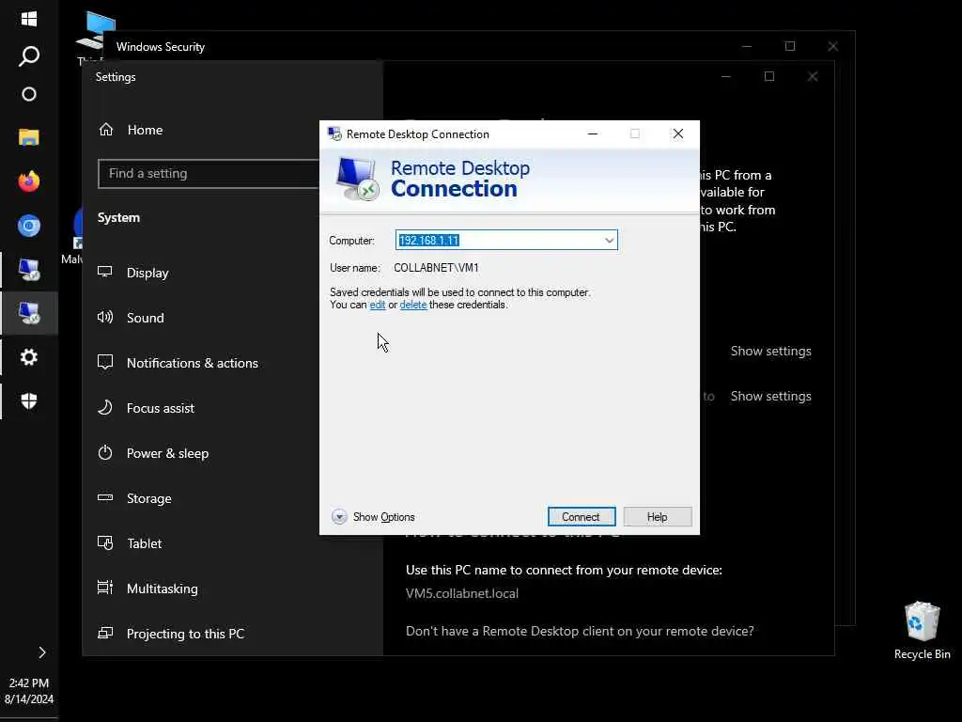The image size is (962, 722).
Task: Expand the Computer address dropdown arrow
Action: click(x=609, y=241)
